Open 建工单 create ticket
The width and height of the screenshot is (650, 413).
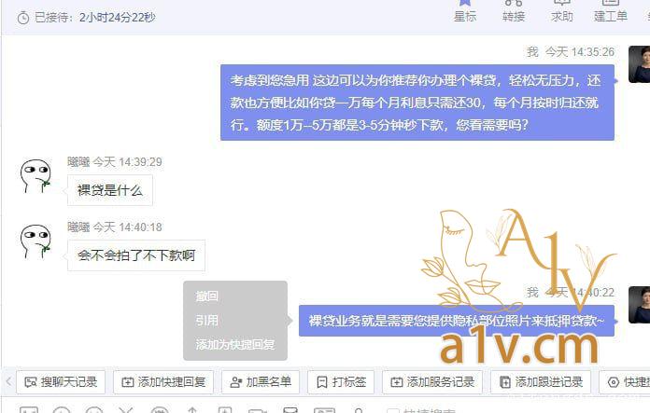click(610, 11)
